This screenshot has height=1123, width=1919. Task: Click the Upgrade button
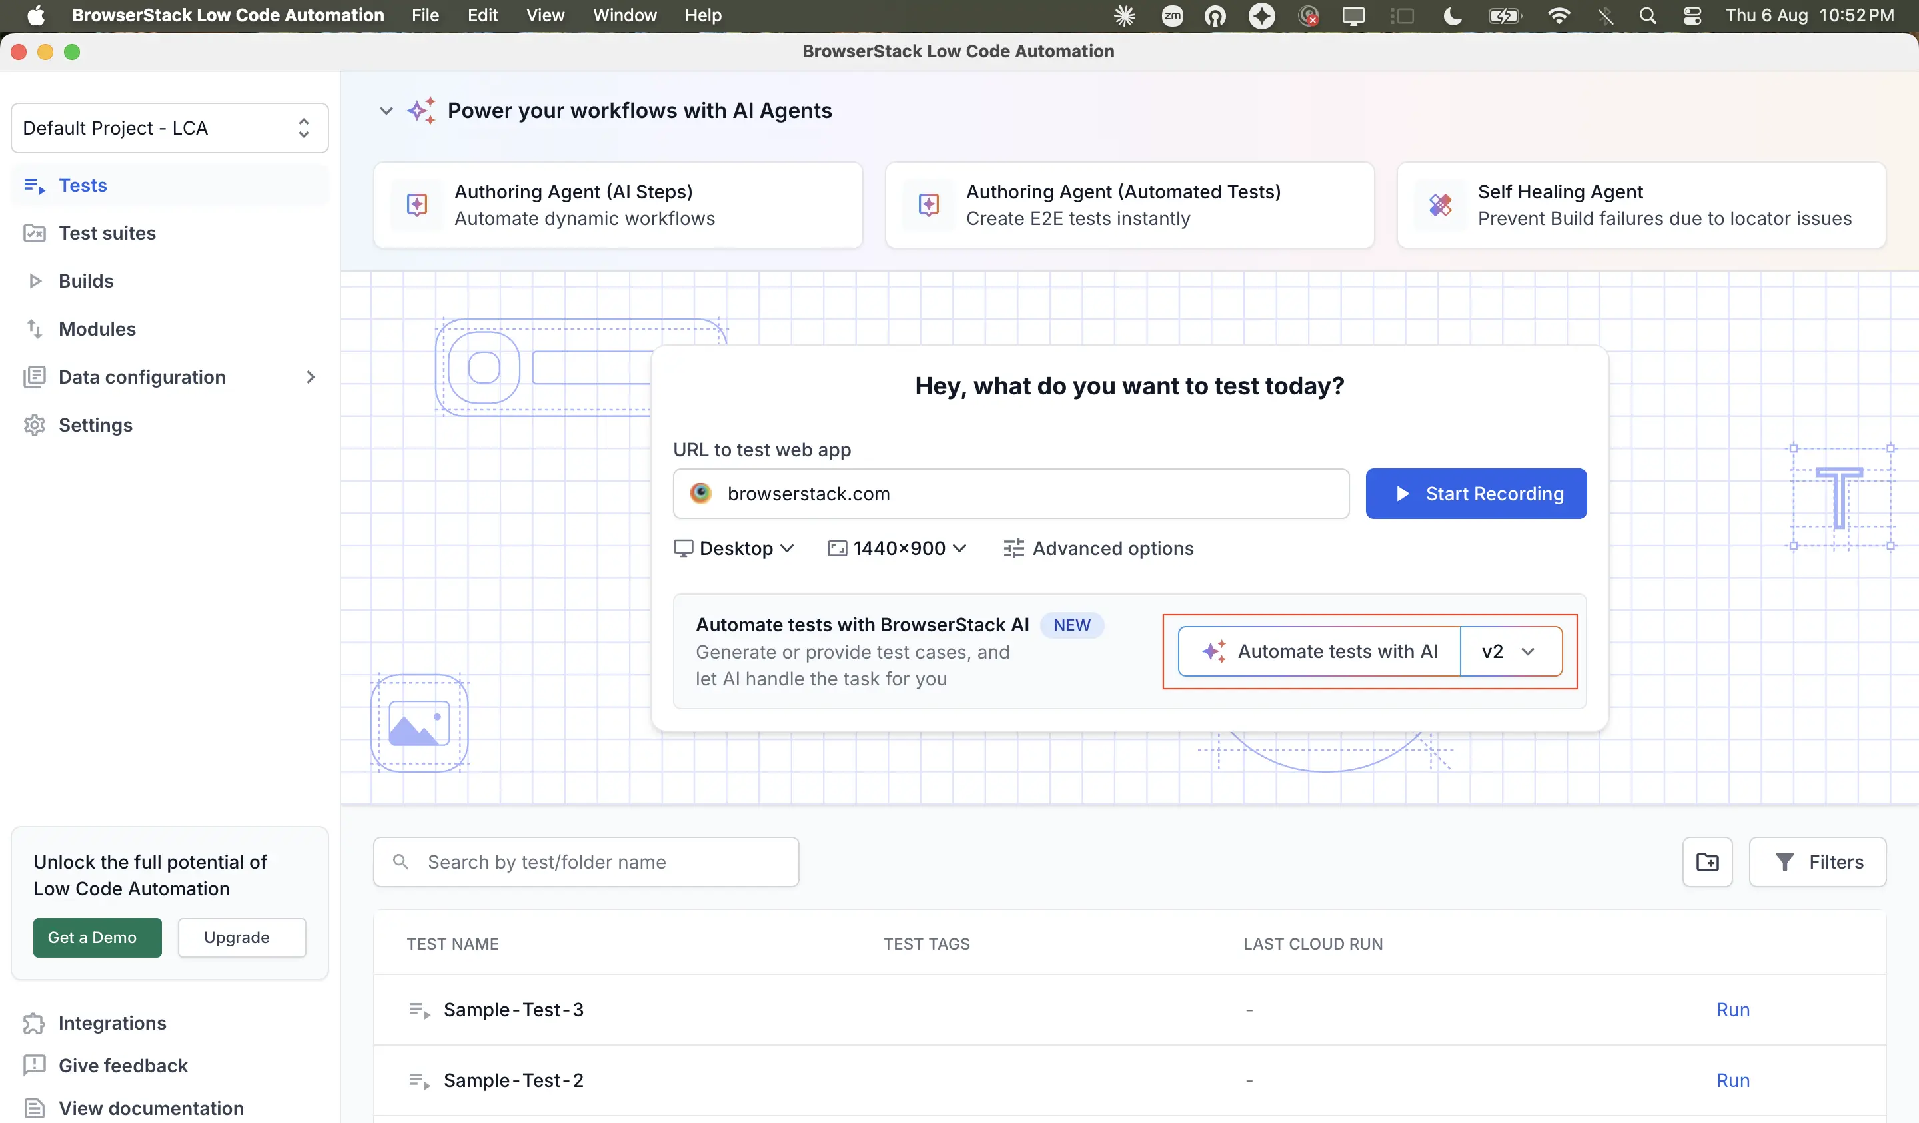tap(242, 937)
